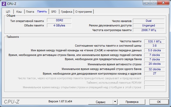Click the 535.1 МГц memory frequency value
Screen dimensions: 171x107
155,41
